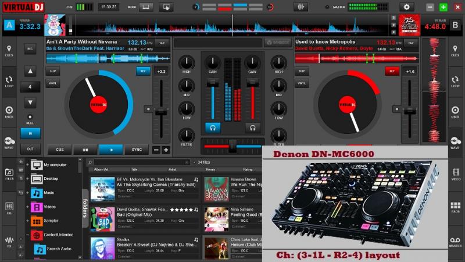Click the search magnifier icon in browser
Image resolution: width=465 pixels, height=262 pixels.
point(90,162)
